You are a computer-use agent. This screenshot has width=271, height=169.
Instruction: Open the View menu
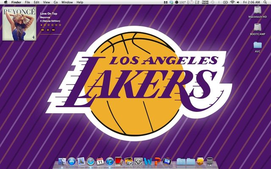coord(47,2)
